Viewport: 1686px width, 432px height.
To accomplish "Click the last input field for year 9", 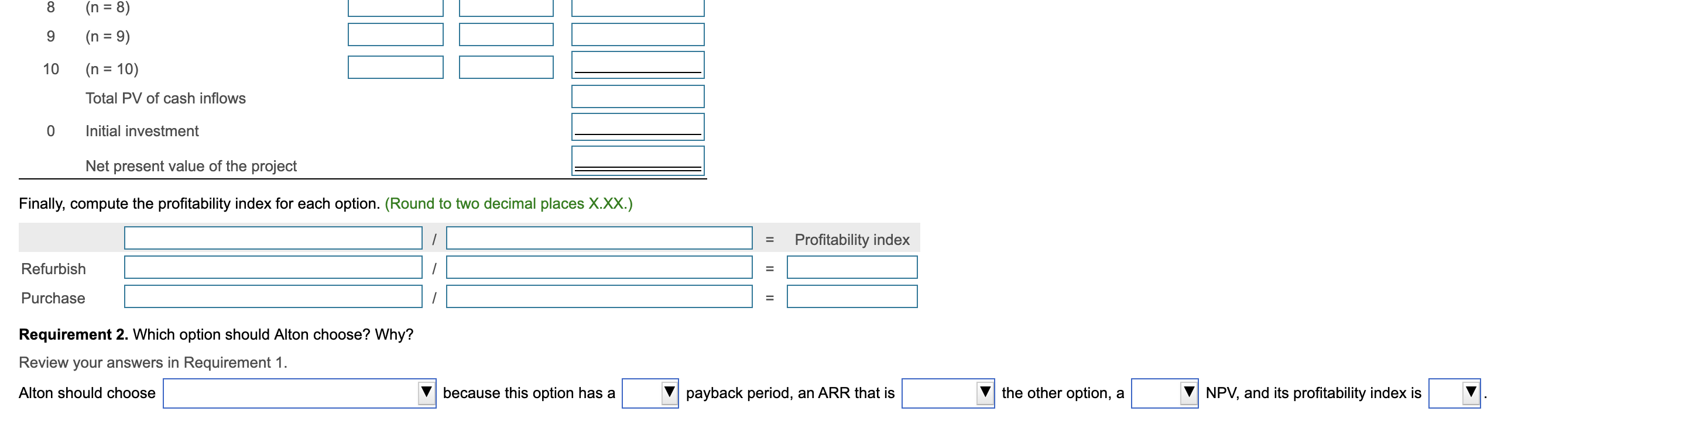I will [x=637, y=34].
